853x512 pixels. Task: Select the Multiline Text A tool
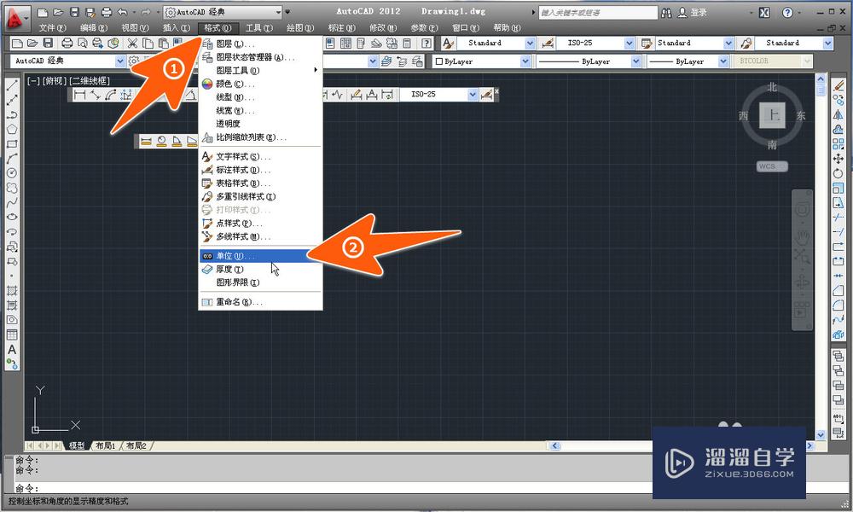click(12, 350)
